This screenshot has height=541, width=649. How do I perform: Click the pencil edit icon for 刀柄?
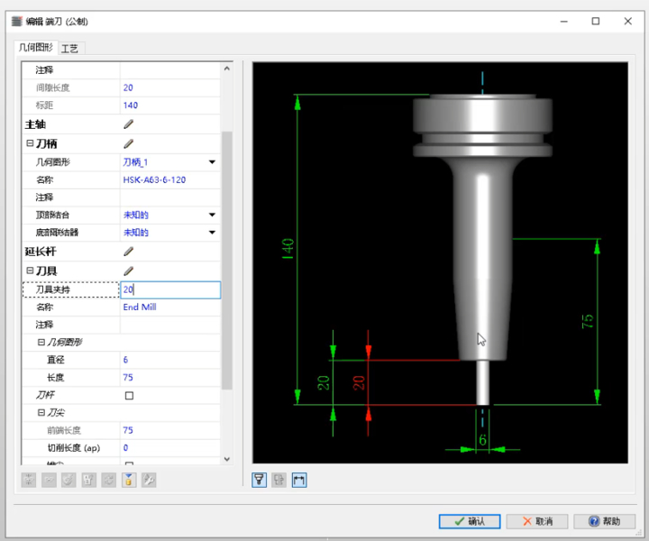pos(129,143)
